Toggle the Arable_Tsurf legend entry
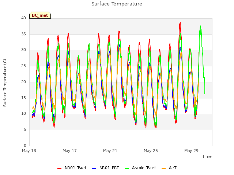This screenshot has width=234, height=175. click(140, 168)
